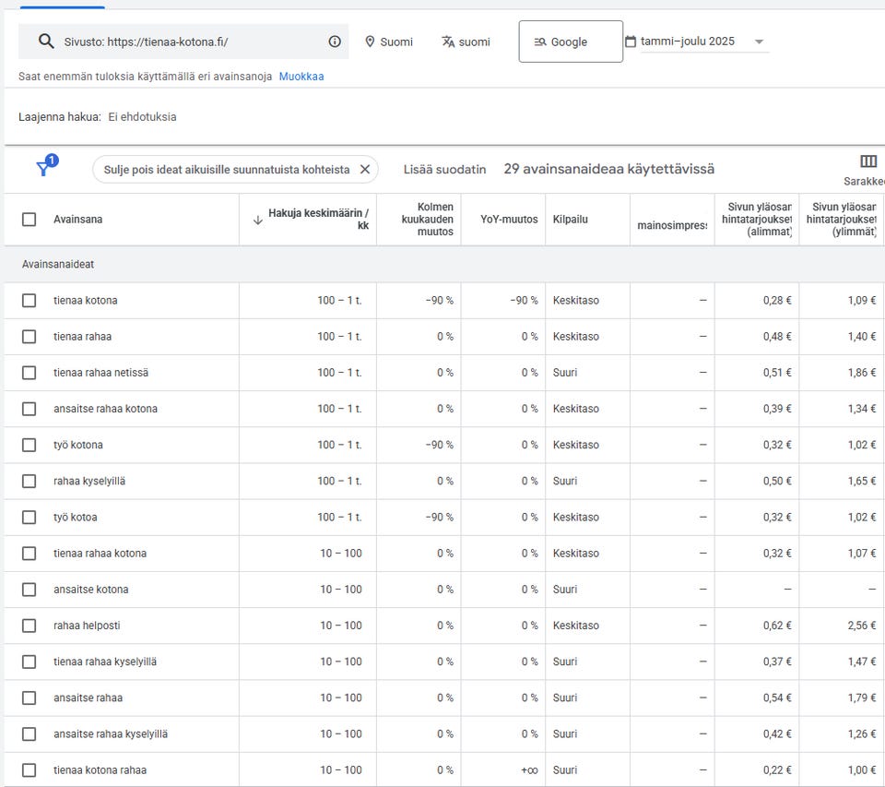Sort by the YoY-muutos column header

(509, 220)
